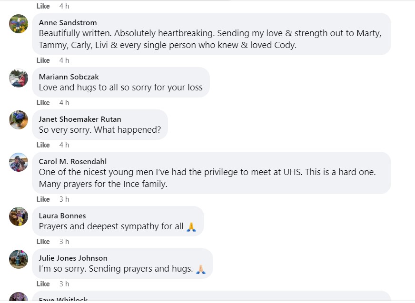Click the 4 h timestamp on Janet's comment

[64, 145]
